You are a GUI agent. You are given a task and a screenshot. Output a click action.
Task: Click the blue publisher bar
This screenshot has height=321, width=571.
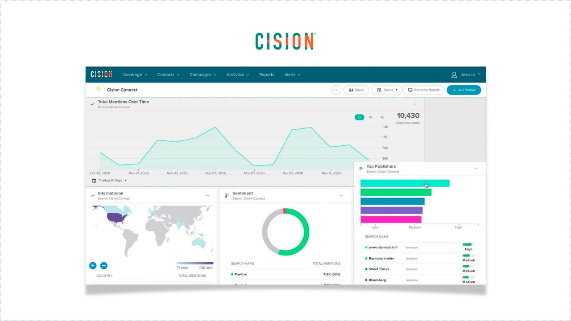click(393, 201)
